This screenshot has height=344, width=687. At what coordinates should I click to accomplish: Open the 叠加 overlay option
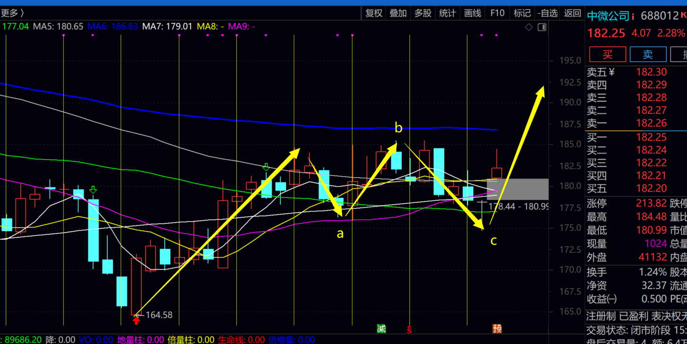click(398, 13)
